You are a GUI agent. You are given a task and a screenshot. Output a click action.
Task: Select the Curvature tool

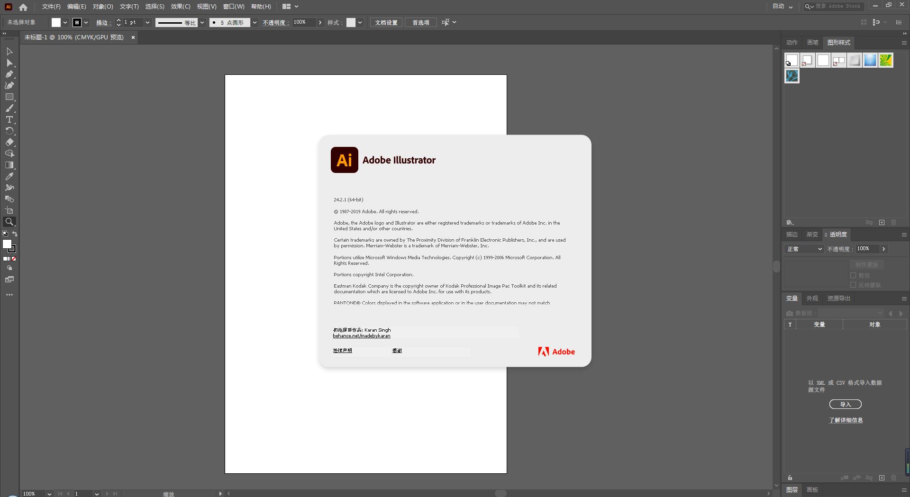(x=9, y=85)
